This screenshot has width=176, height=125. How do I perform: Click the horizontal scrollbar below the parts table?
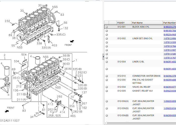tap(140, 123)
